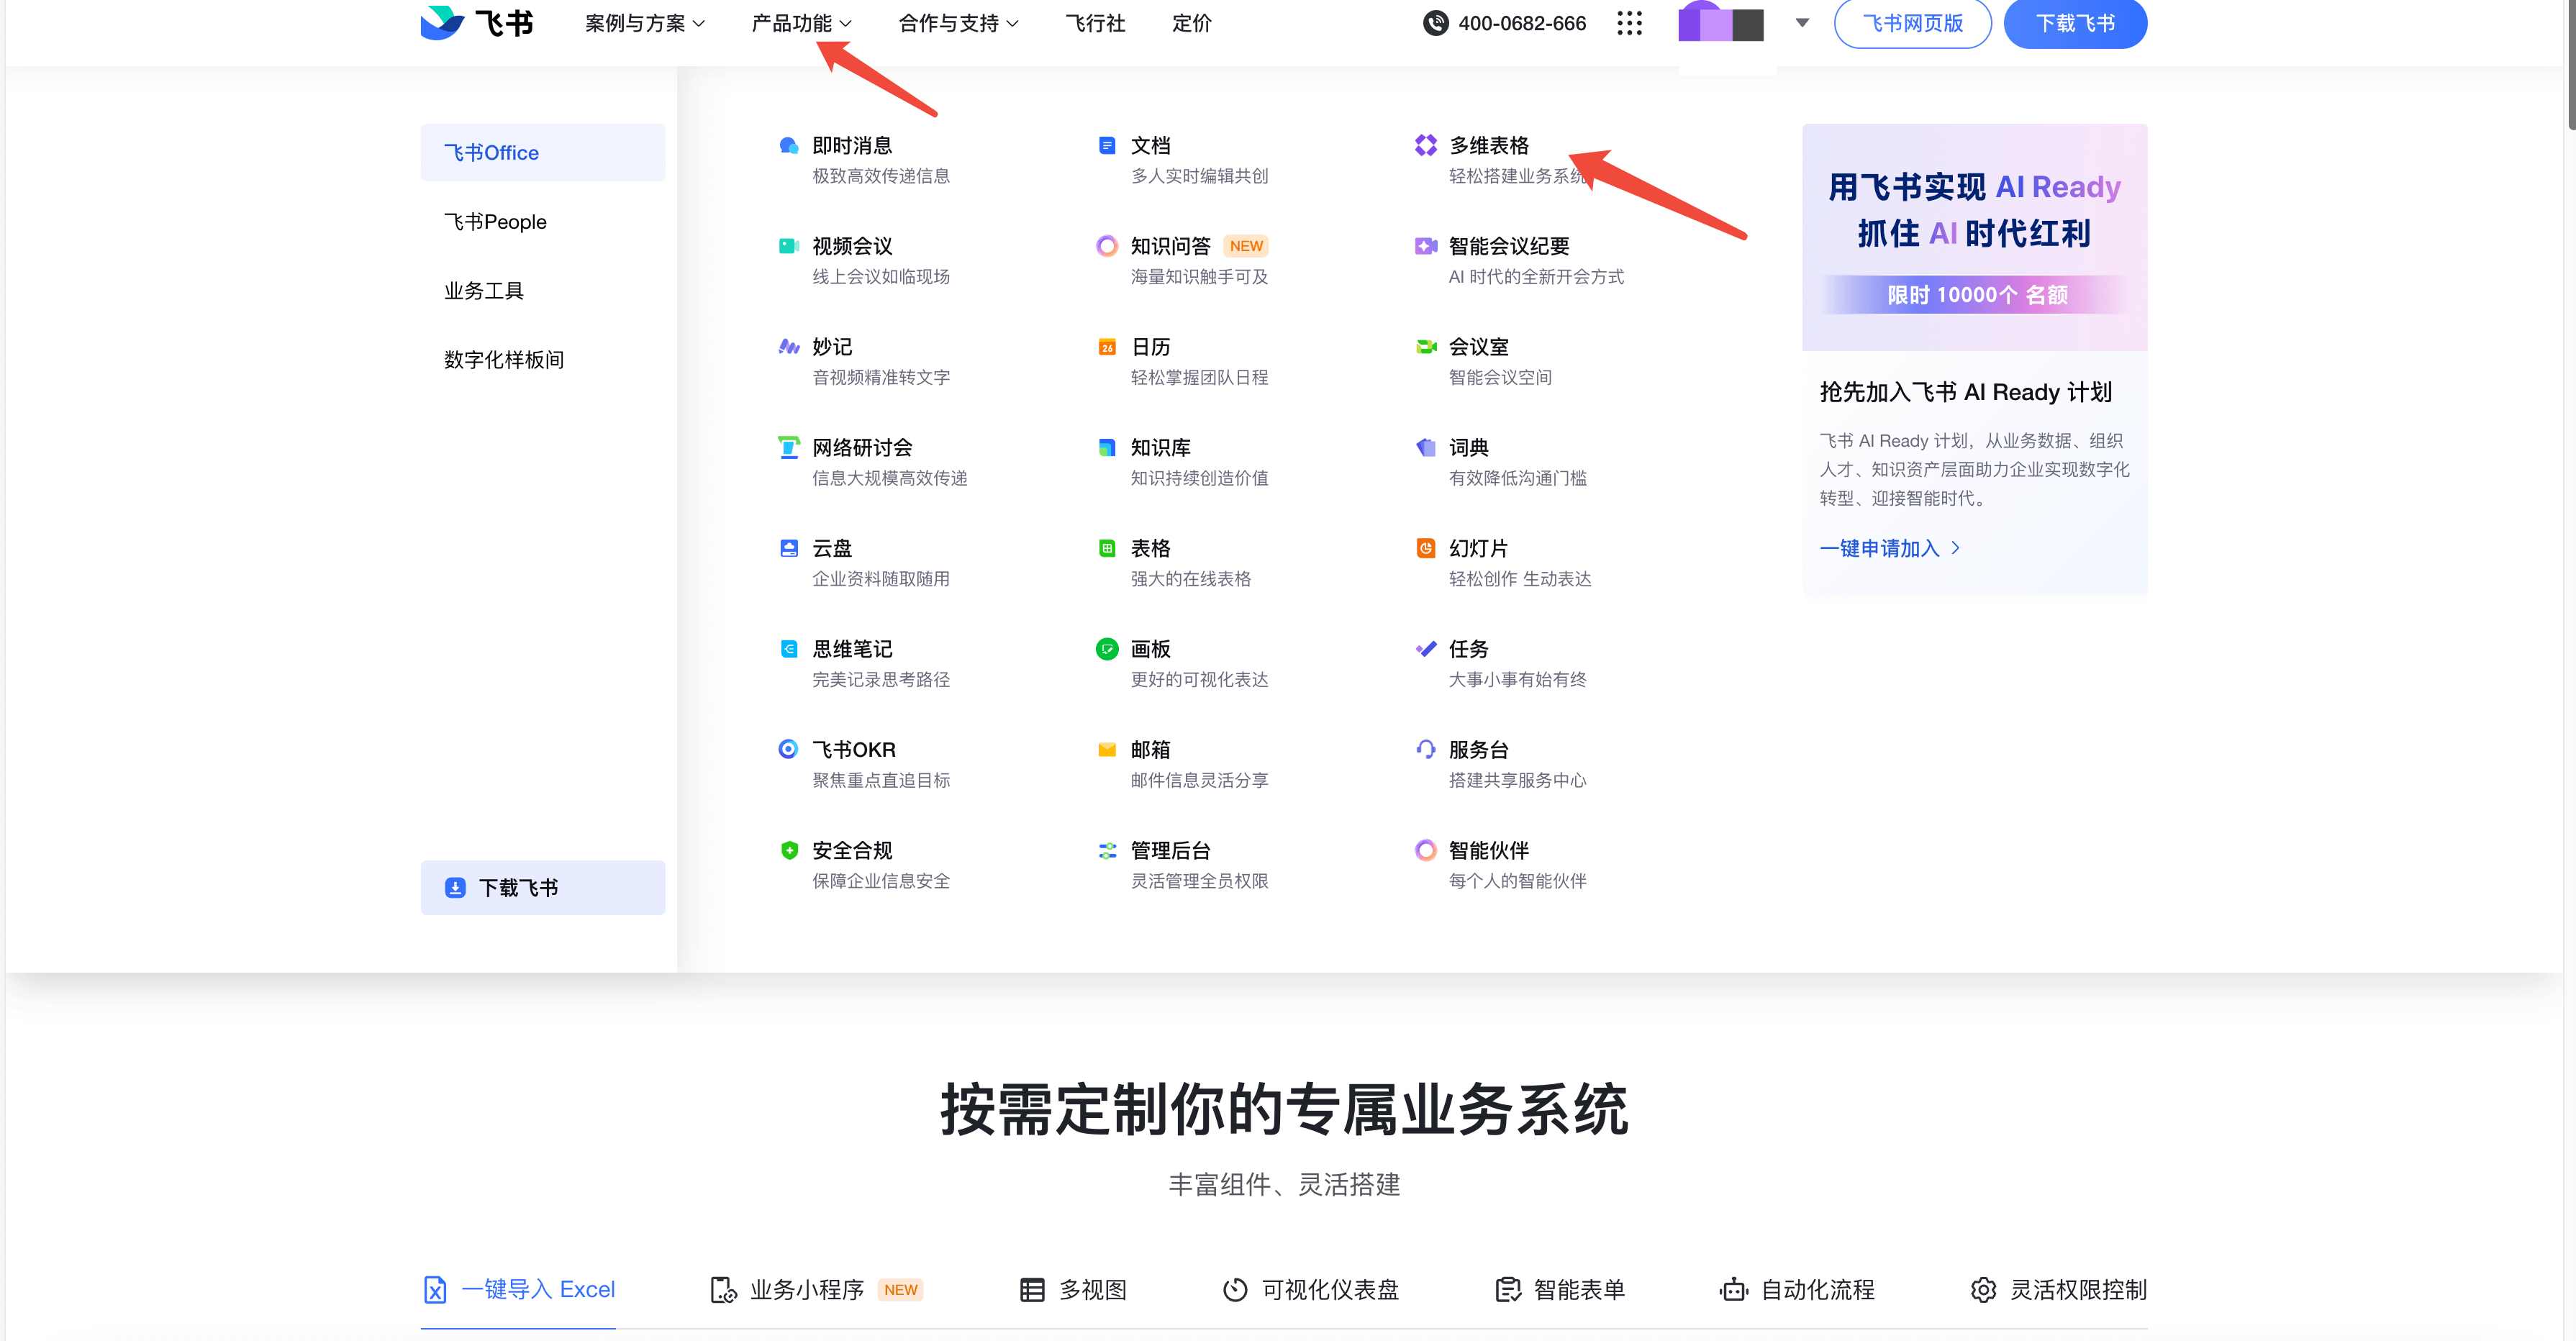Select the 知识库 blue icon
Screen dimensions: 2576x1341
[x=1107, y=448]
